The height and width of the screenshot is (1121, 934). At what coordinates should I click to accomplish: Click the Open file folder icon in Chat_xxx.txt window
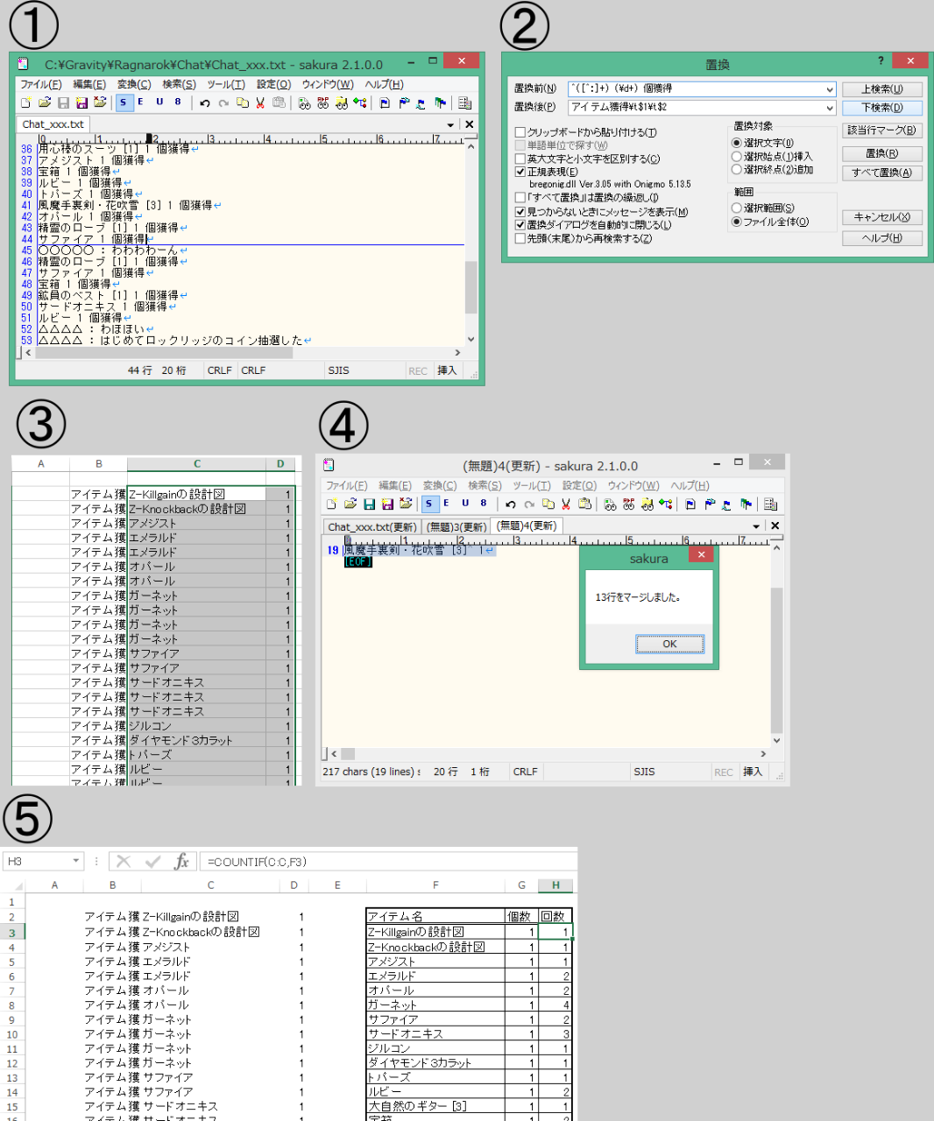[x=44, y=103]
